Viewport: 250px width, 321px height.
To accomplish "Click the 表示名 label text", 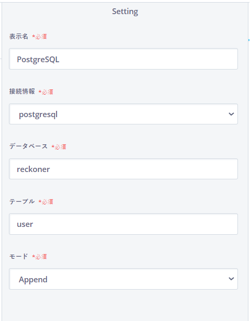I will tap(19, 37).
